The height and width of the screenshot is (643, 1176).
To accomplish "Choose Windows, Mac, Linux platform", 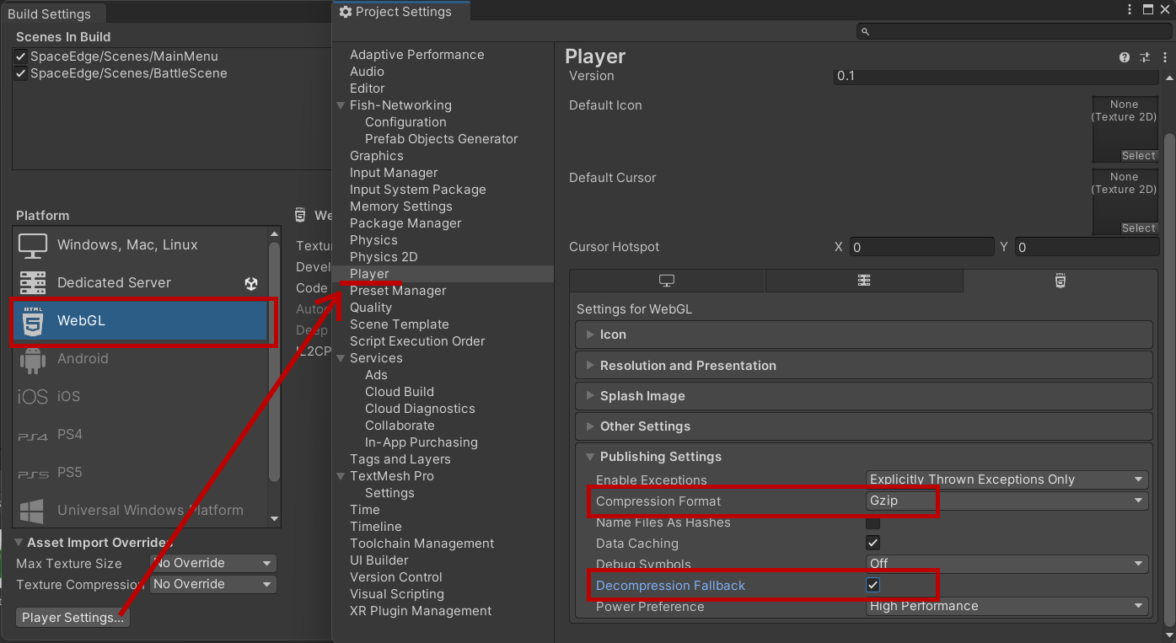I will [127, 244].
